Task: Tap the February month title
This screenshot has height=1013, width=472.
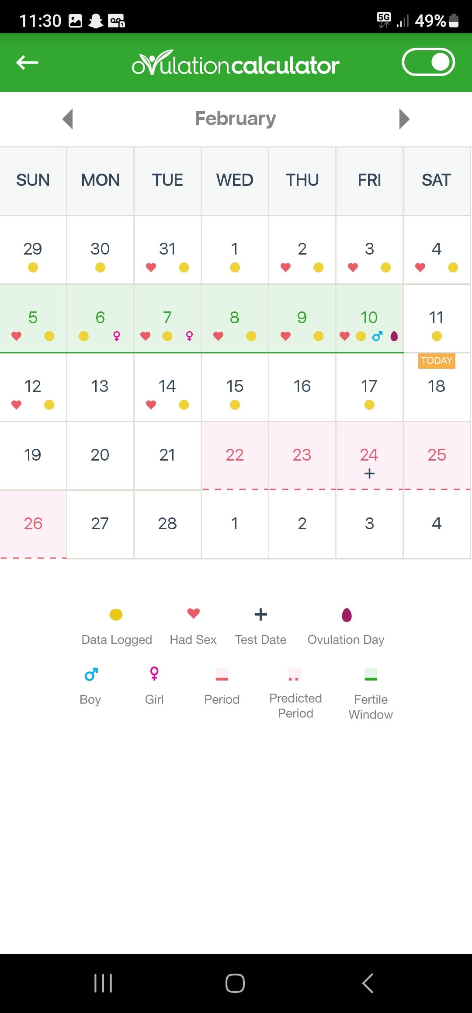Action: click(x=236, y=119)
